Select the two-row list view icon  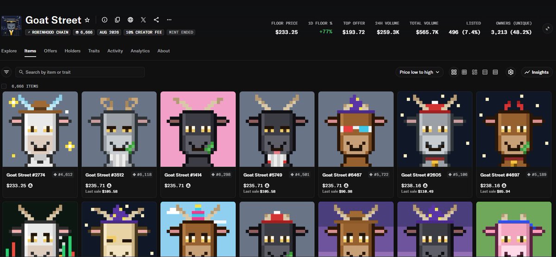[485, 72]
